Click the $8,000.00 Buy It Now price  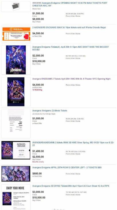coord(38,19)
